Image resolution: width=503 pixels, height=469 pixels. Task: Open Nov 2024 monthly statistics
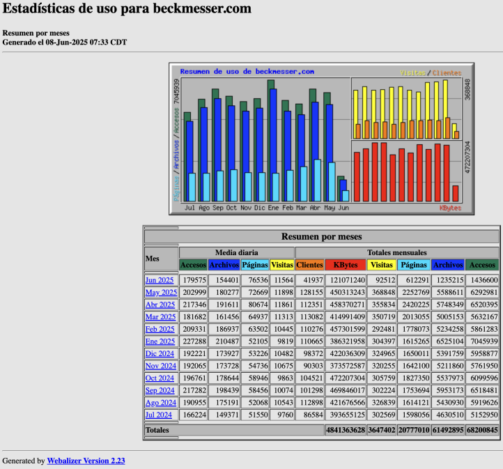[160, 366]
